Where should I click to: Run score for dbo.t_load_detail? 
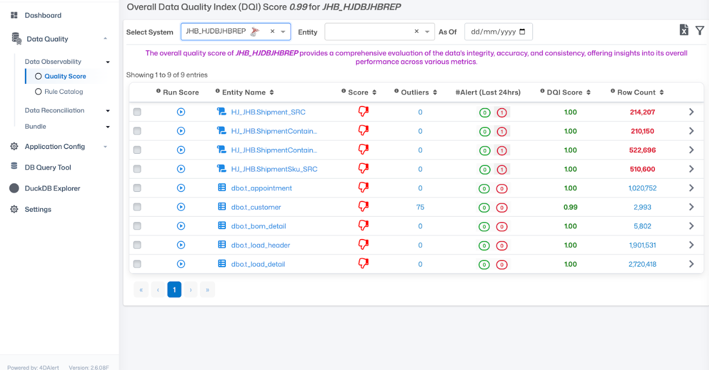click(181, 264)
